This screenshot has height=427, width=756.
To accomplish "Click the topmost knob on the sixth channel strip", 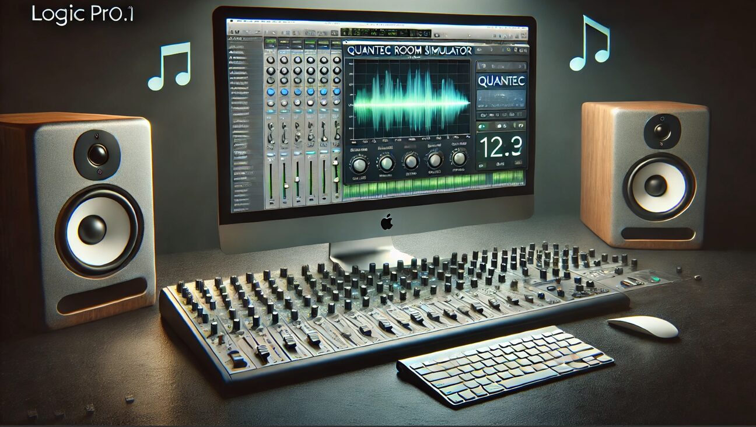I will [x=337, y=59].
